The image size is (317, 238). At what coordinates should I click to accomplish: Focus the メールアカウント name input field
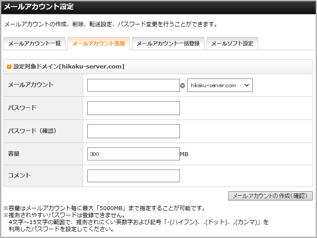click(133, 85)
